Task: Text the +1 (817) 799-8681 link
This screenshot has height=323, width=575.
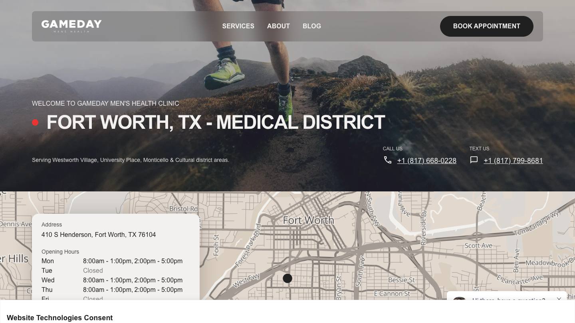Action: [x=513, y=161]
